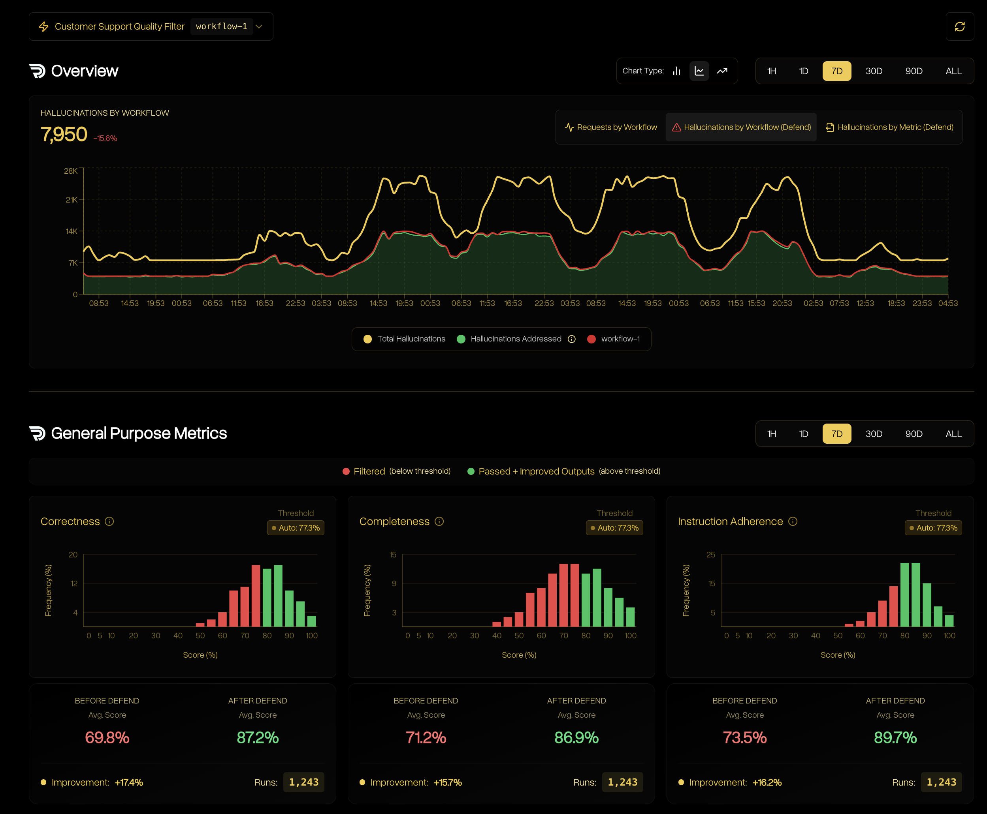Viewport: 987px width, 814px height.
Task: Switch to Hallucinations by Metric (Defend) tab
Action: [x=889, y=127]
